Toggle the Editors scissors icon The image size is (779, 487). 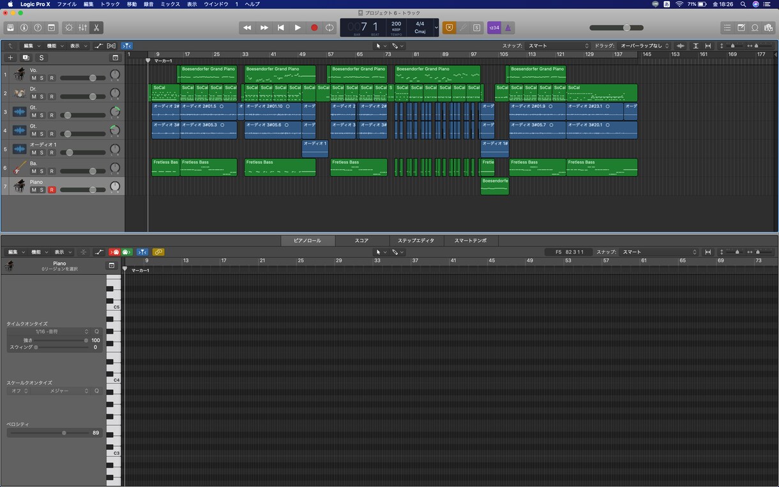pos(96,27)
